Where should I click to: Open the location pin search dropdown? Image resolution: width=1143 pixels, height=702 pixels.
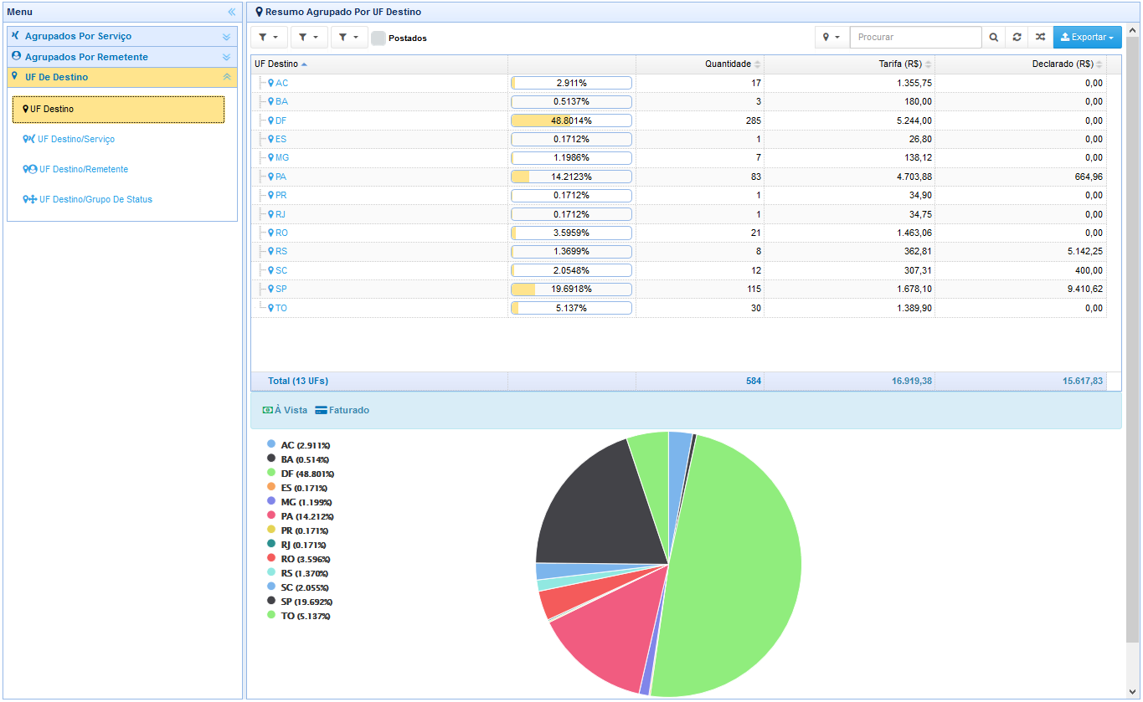831,38
